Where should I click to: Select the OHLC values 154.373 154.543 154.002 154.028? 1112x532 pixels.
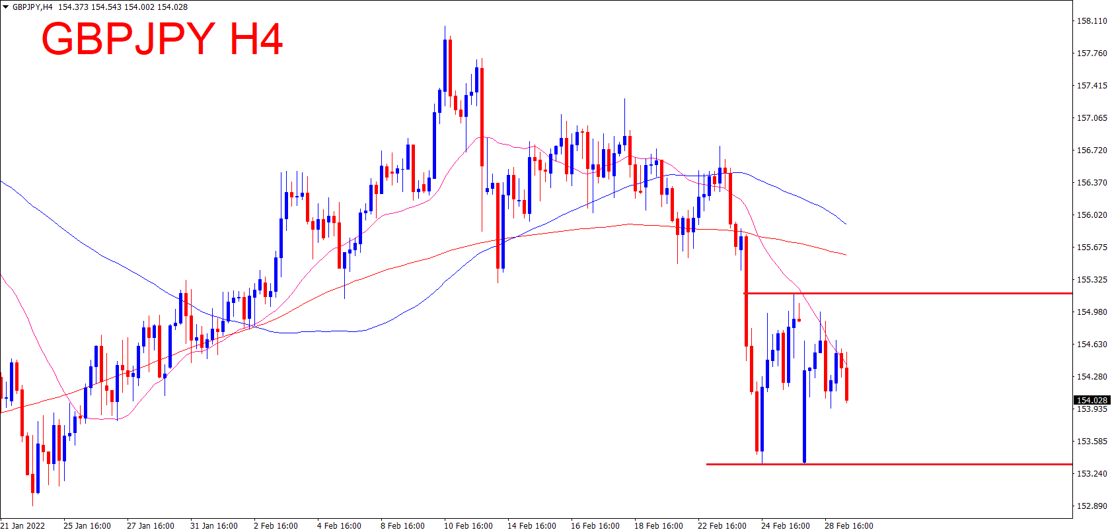123,7
